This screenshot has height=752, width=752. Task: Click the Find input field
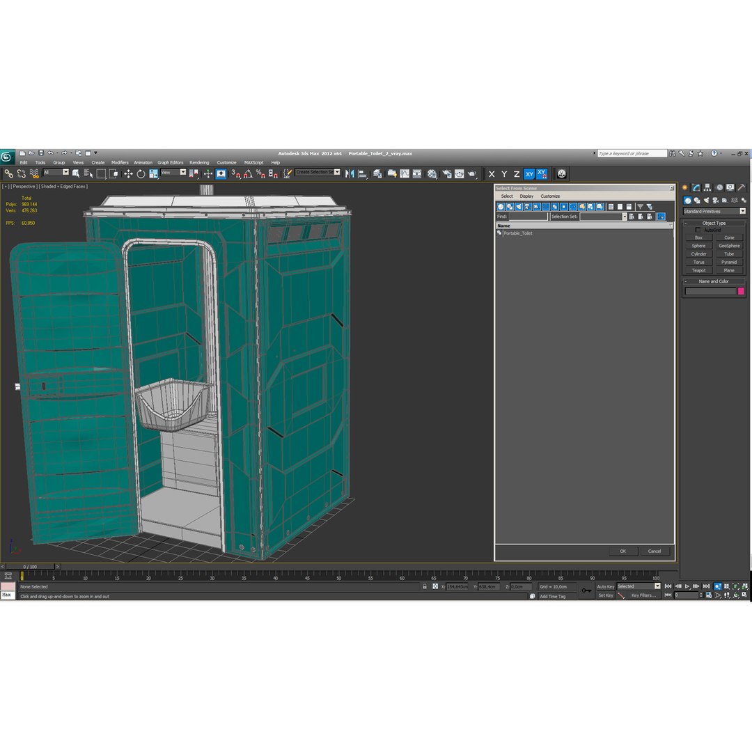[528, 217]
